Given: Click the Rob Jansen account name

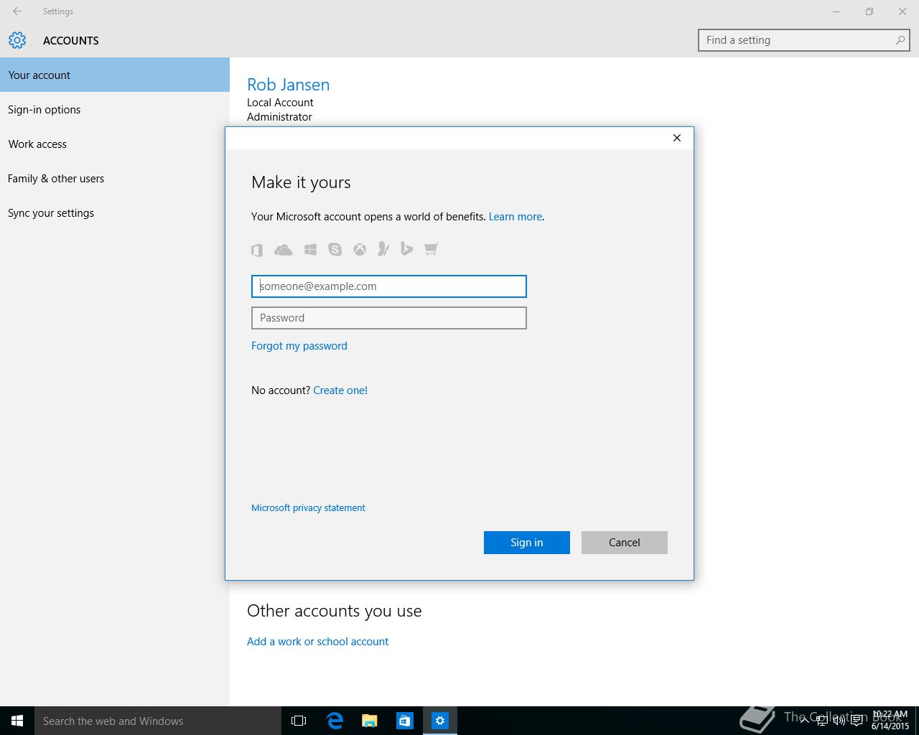Looking at the screenshot, I should pos(289,85).
